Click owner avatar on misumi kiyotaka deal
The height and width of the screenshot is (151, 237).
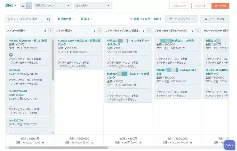coord(11,54)
